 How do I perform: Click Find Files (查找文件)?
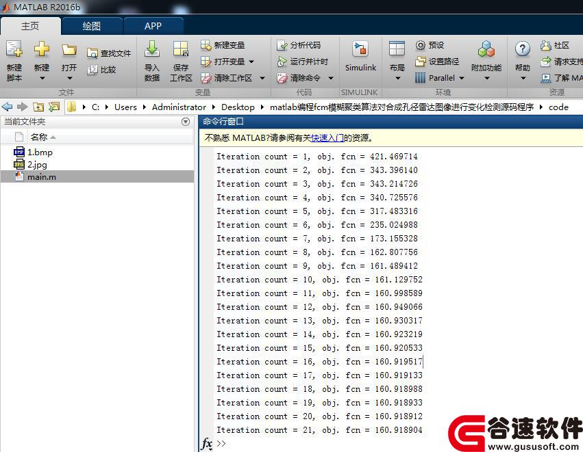coord(108,53)
